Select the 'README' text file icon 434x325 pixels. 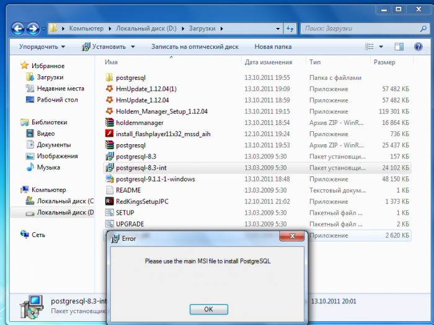[x=109, y=190]
